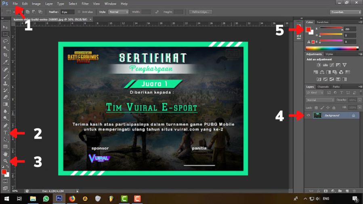
Task: Toggle pixel layer filter
Action: pos(329,93)
